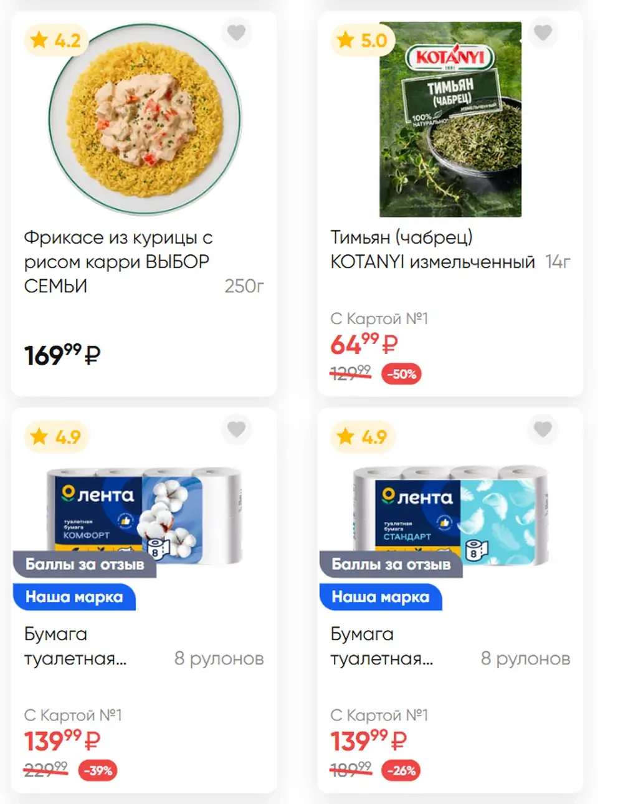623x804 pixels.
Task: Click the -39% discount badge
Action: (98, 770)
